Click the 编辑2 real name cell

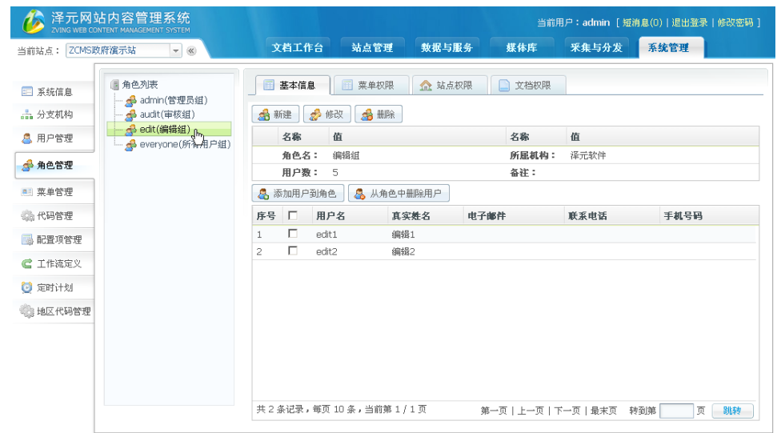click(403, 251)
